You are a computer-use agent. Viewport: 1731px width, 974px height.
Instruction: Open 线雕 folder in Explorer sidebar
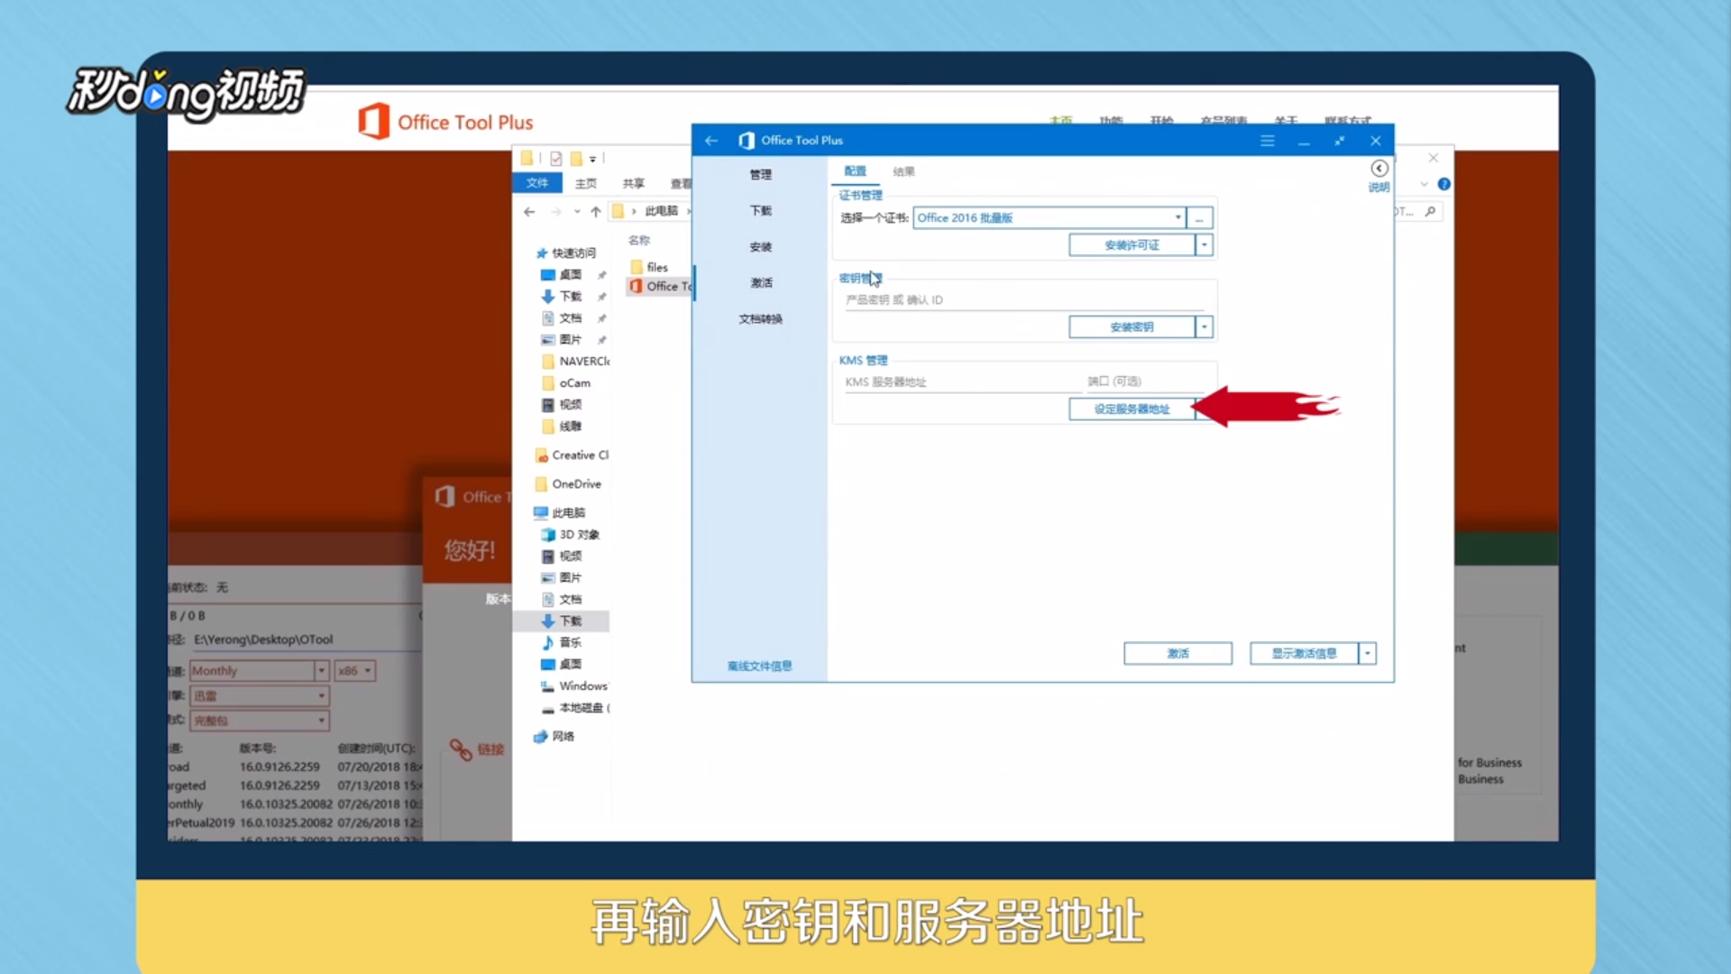(x=562, y=427)
